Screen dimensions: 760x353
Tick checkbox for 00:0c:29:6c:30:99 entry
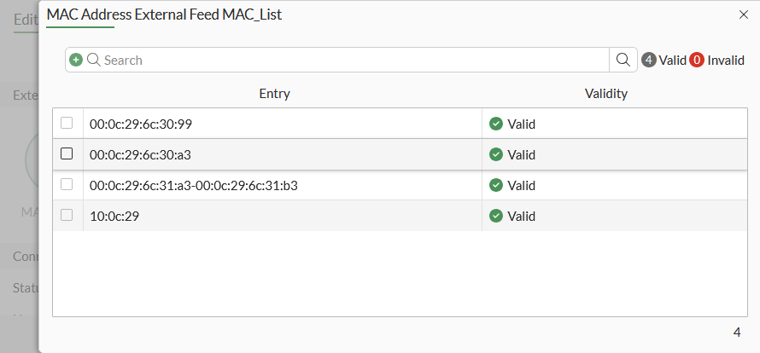pyautogui.click(x=67, y=124)
